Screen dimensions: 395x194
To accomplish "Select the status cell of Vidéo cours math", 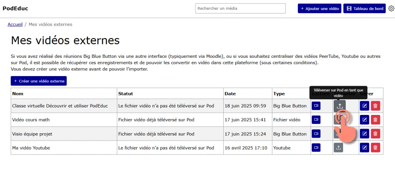I will click(170, 120).
